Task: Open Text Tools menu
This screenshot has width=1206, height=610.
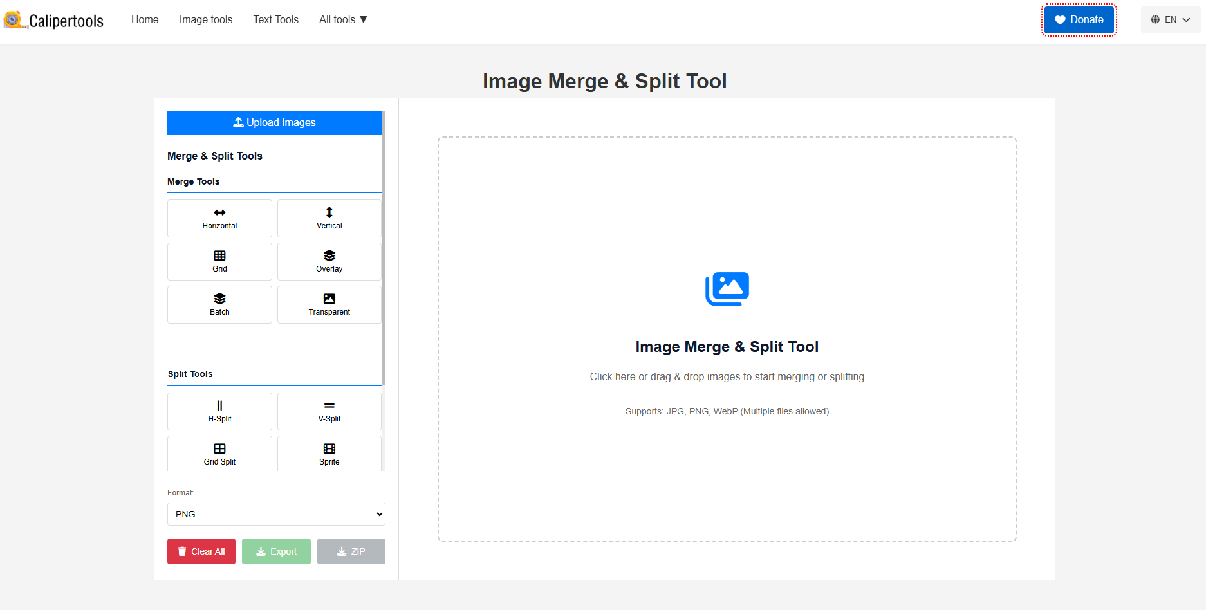Action: pyautogui.click(x=276, y=19)
